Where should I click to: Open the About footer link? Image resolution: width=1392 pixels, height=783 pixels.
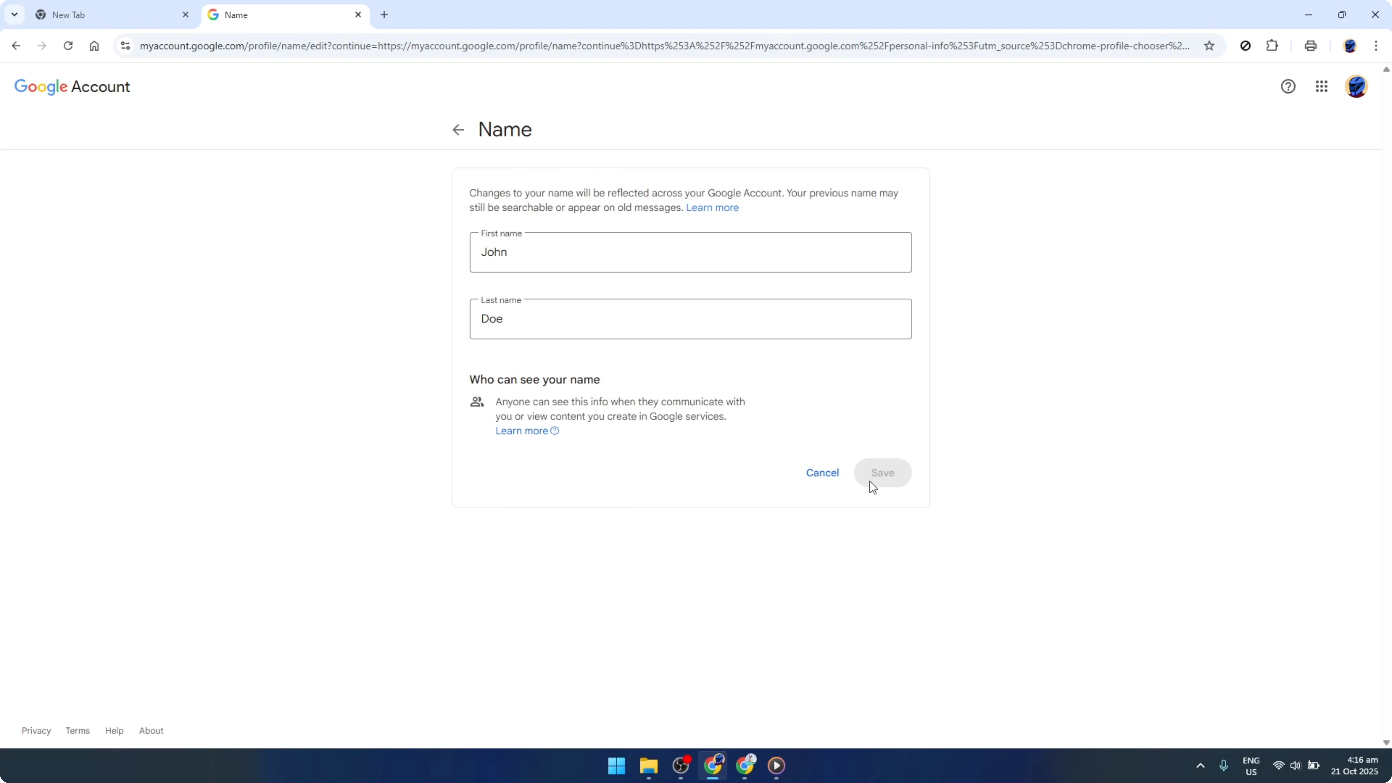(151, 730)
